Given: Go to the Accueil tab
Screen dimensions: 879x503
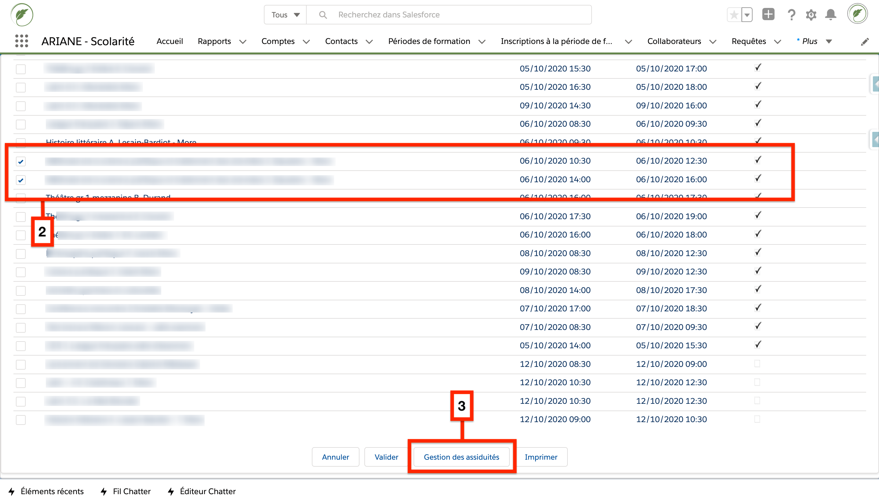Looking at the screenshot, I should 170,42.
